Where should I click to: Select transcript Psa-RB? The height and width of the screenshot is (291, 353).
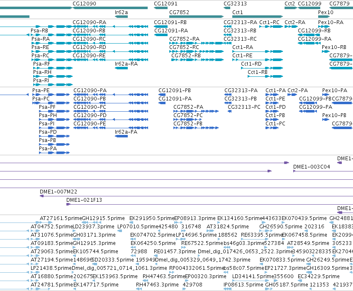click(x=39, y=31)
